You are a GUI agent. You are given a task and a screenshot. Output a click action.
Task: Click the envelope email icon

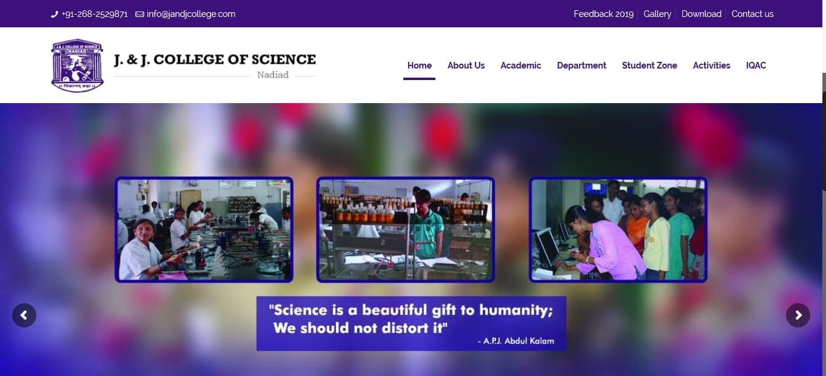139,14
